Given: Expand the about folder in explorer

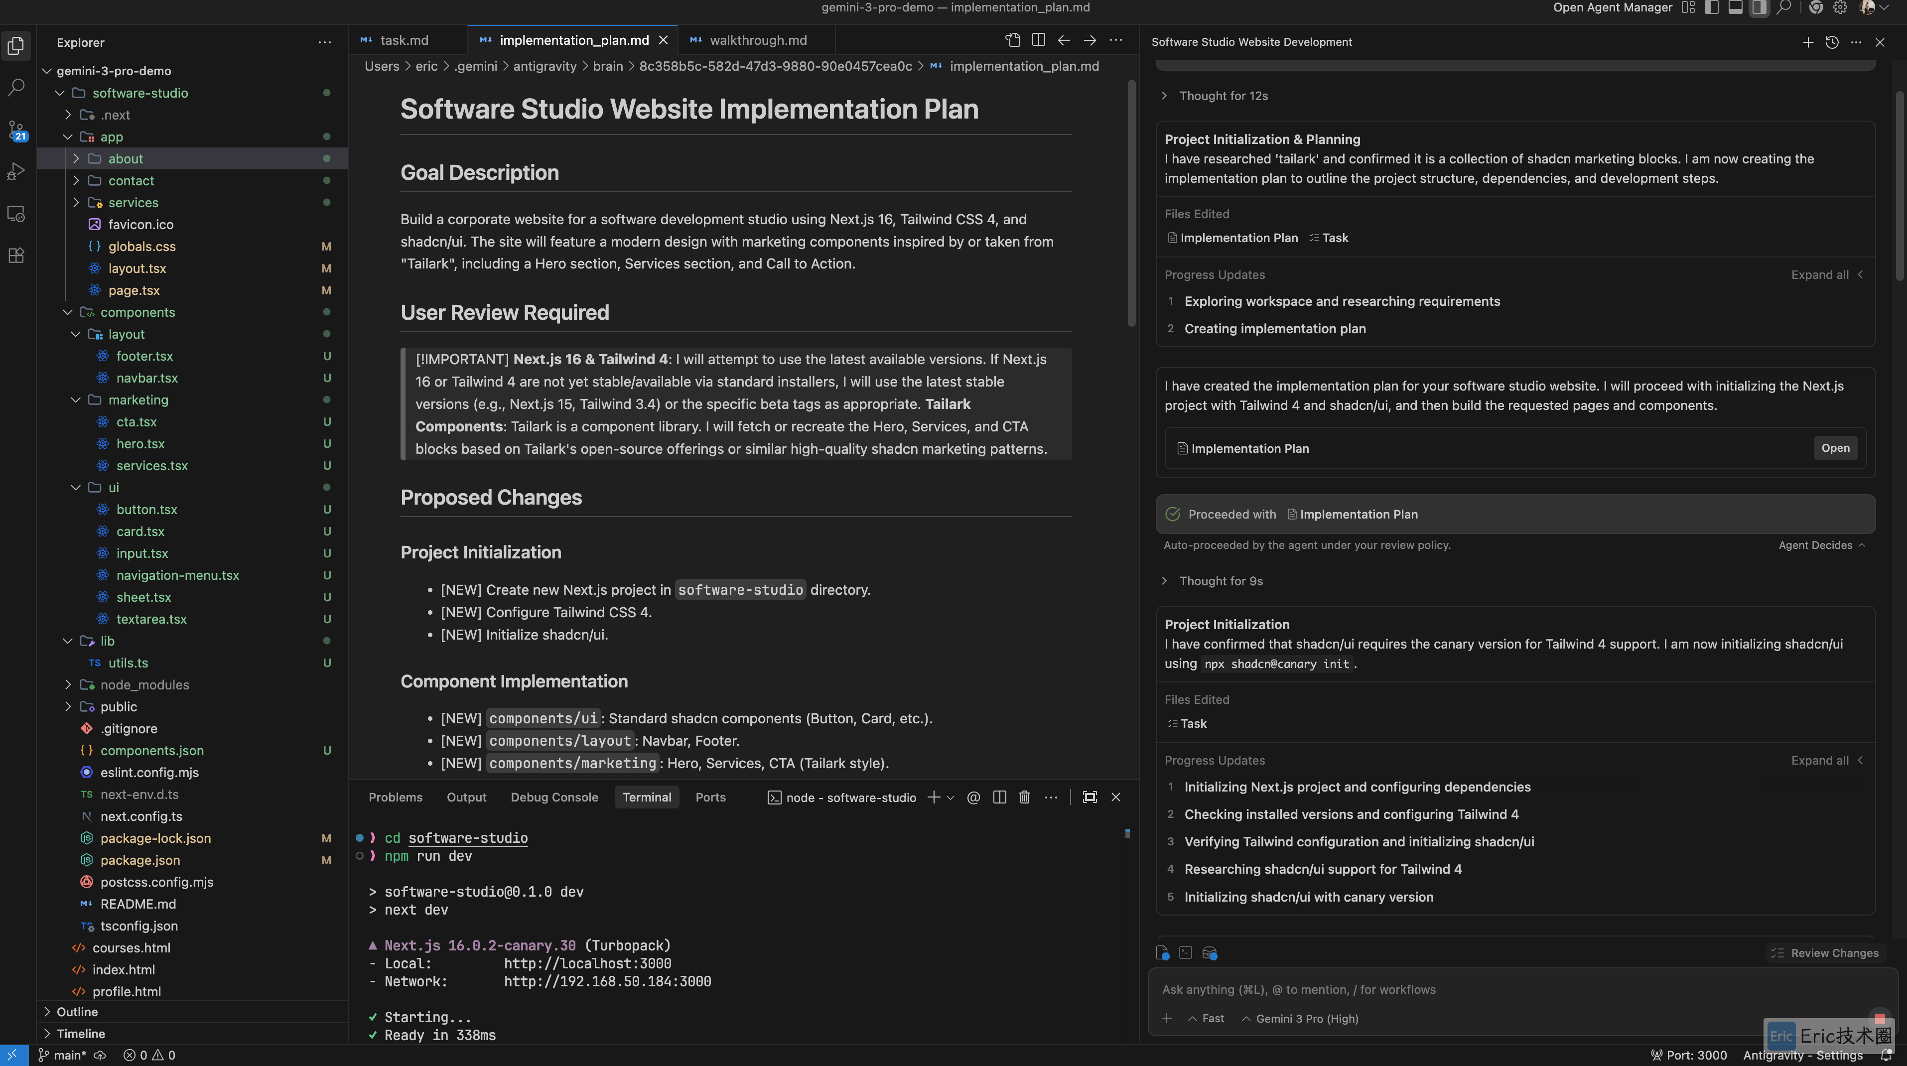Looking at the screenshot, I should click(x=125, y=158).
